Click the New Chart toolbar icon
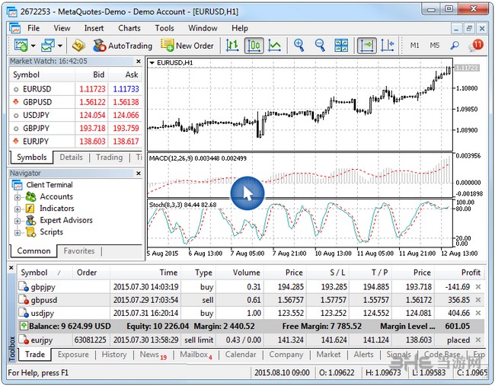The height and width of the screenshot is (386, 495). click(x=21, y=46)
